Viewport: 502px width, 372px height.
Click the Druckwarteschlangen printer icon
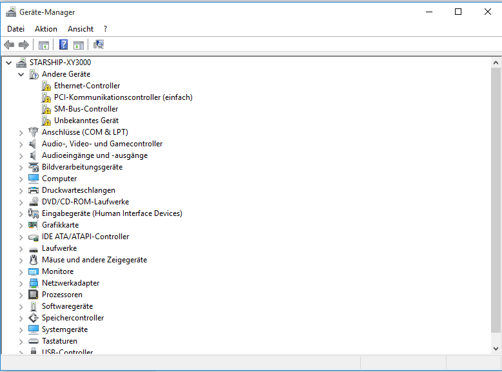(x=34, y=190)
